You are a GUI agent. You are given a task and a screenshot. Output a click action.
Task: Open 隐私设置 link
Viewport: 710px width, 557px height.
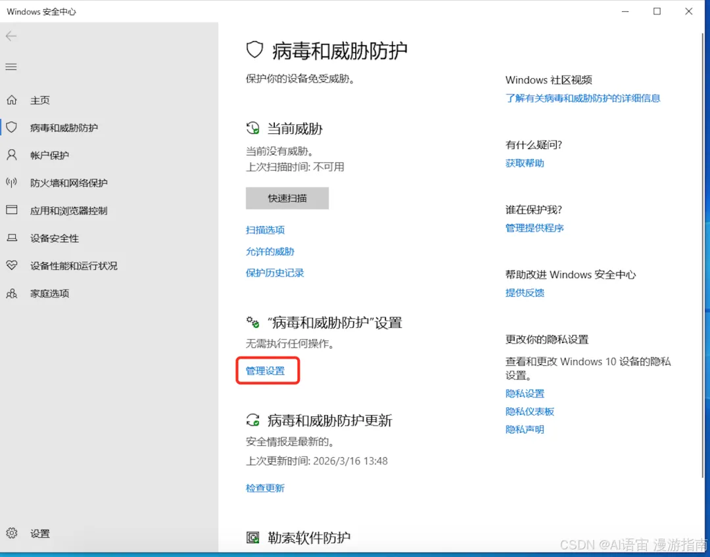pyautogui.click(x=525, y=393)
